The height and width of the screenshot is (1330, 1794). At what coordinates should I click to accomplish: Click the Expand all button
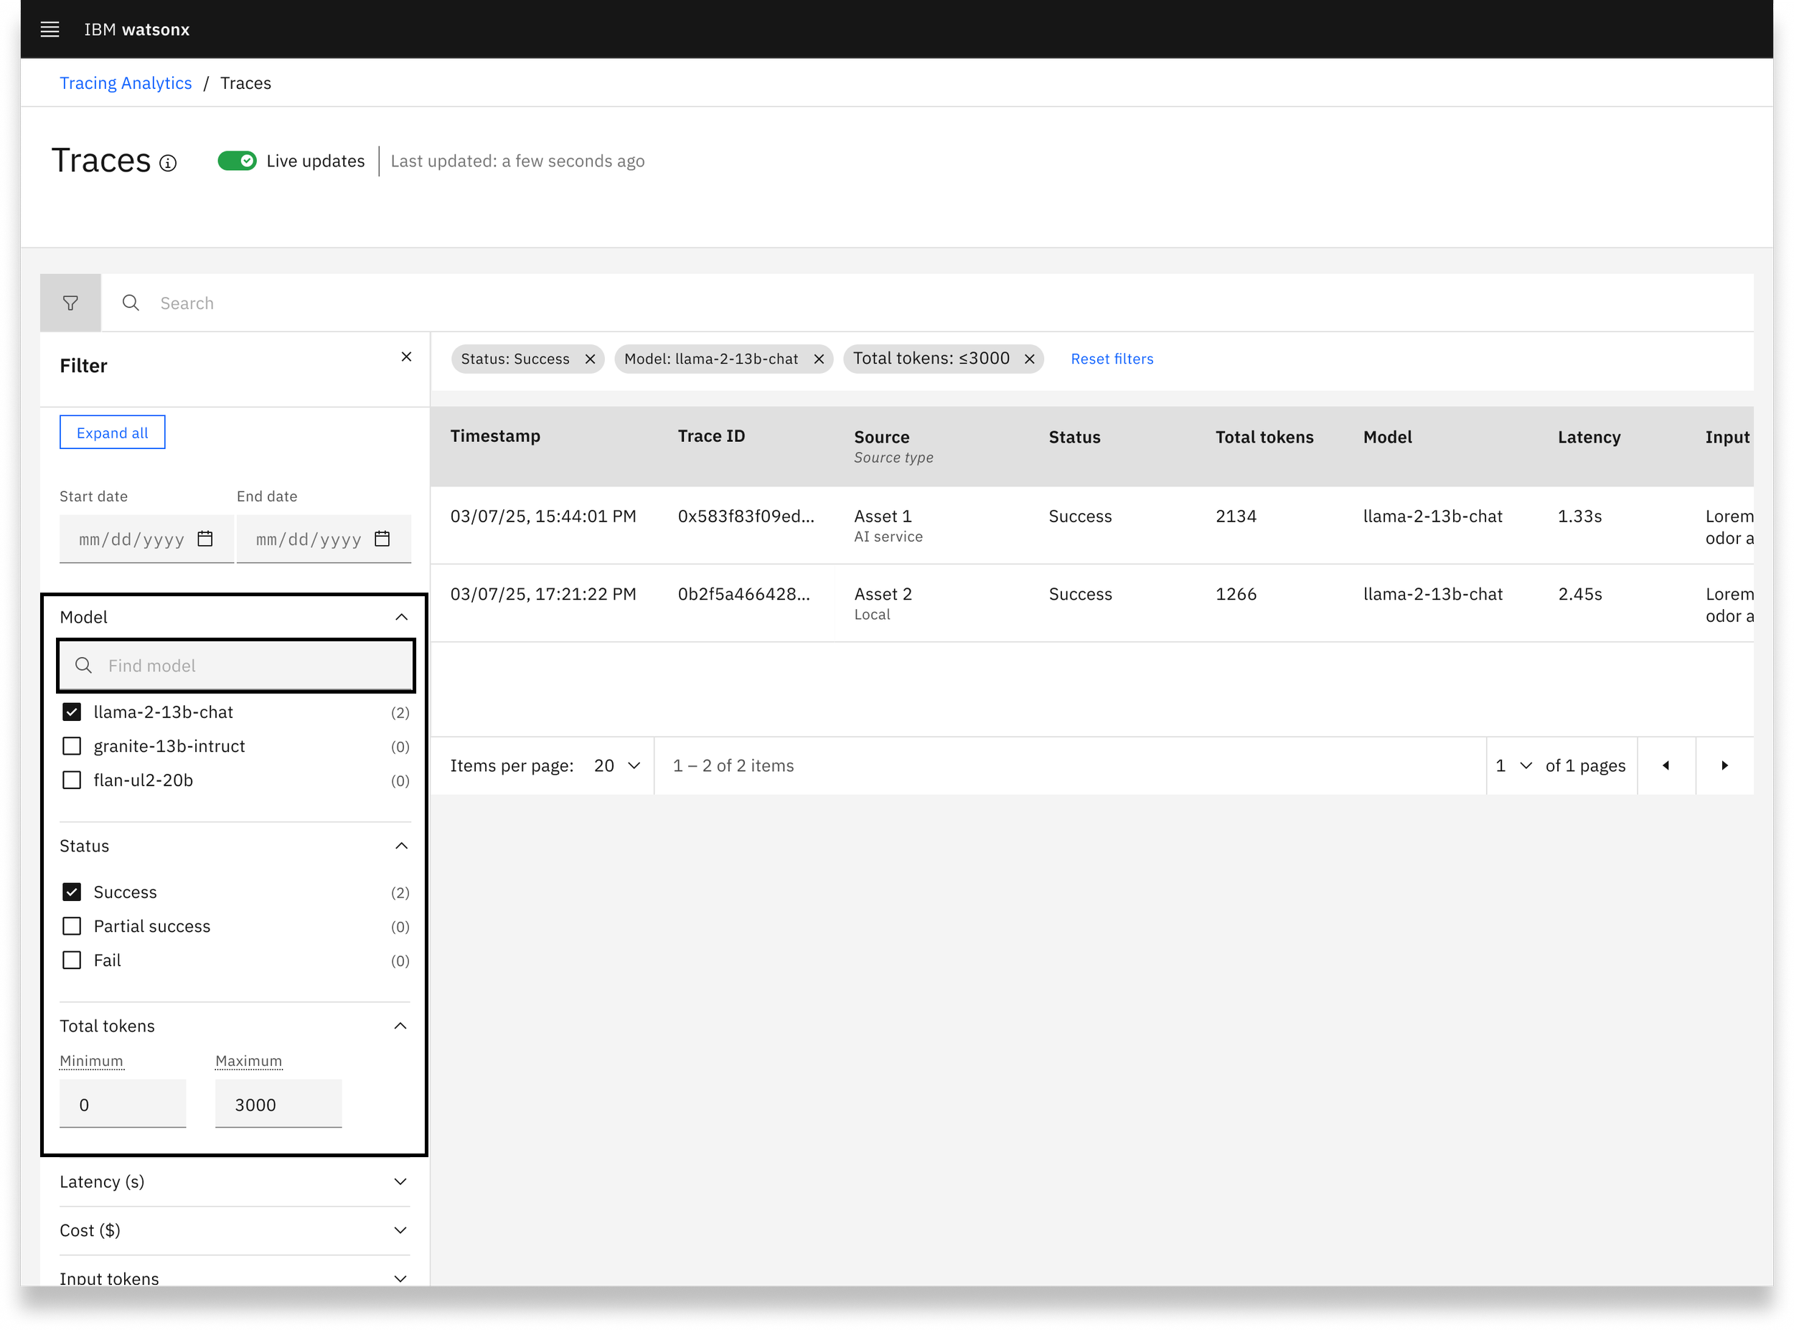tap(113, 433)
